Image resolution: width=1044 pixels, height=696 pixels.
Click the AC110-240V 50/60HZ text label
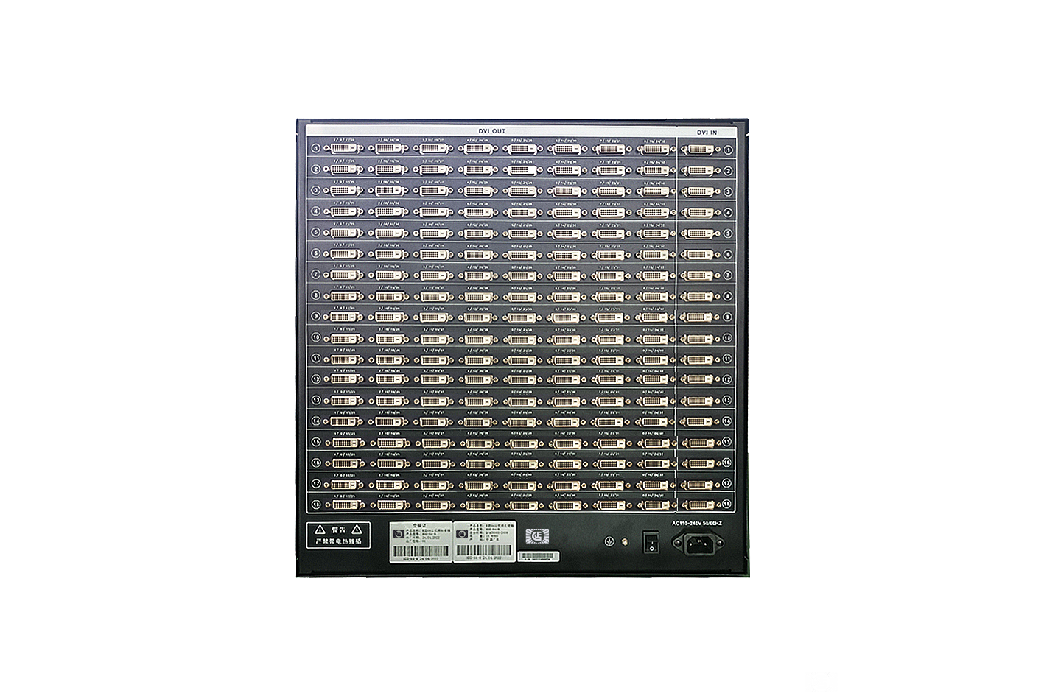[x=697, y=523]
